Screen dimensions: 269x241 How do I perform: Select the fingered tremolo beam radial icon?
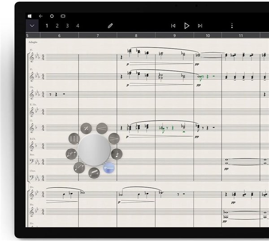tap(94, 173)
